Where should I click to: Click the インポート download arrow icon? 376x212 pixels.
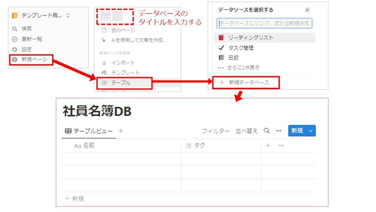pyautogui.click(x=104, y=63)
